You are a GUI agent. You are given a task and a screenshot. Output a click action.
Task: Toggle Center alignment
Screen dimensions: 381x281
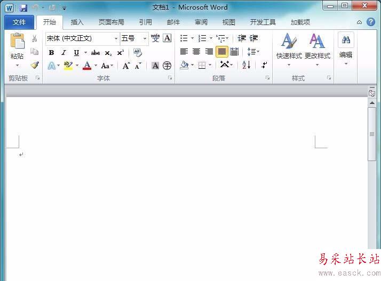click(x=196, y=52)
